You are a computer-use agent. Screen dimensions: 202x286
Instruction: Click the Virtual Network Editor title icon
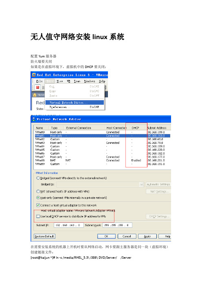(x=33, y=119)
